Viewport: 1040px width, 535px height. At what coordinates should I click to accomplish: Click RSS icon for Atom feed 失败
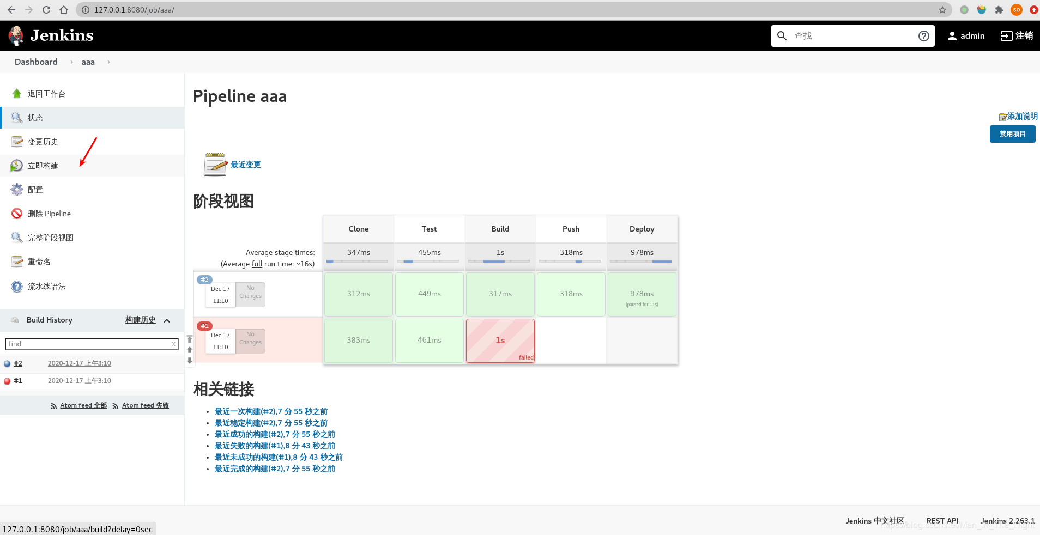116,406
